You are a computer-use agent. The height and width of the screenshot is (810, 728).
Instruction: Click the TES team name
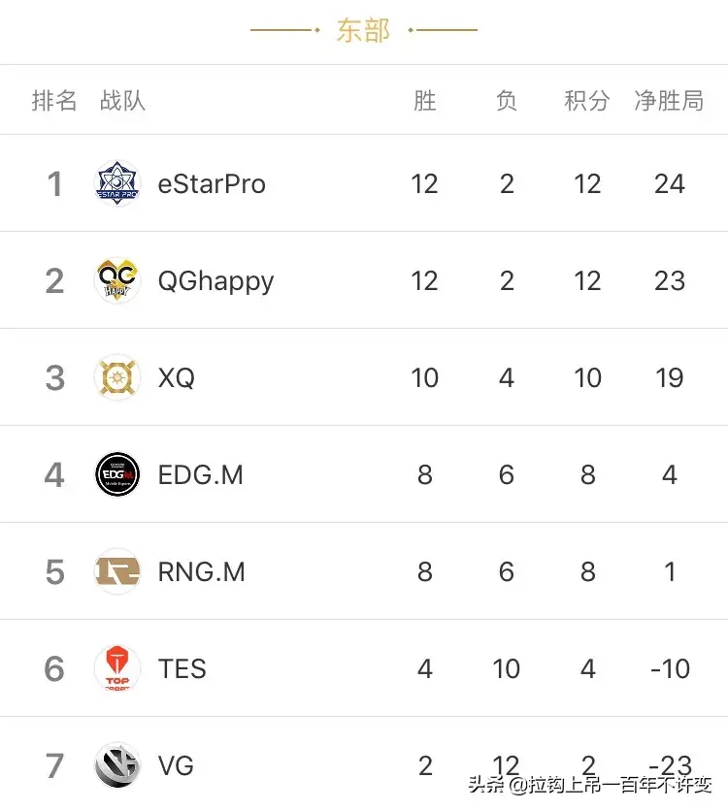pyautogui.click(x=182, y=668)
